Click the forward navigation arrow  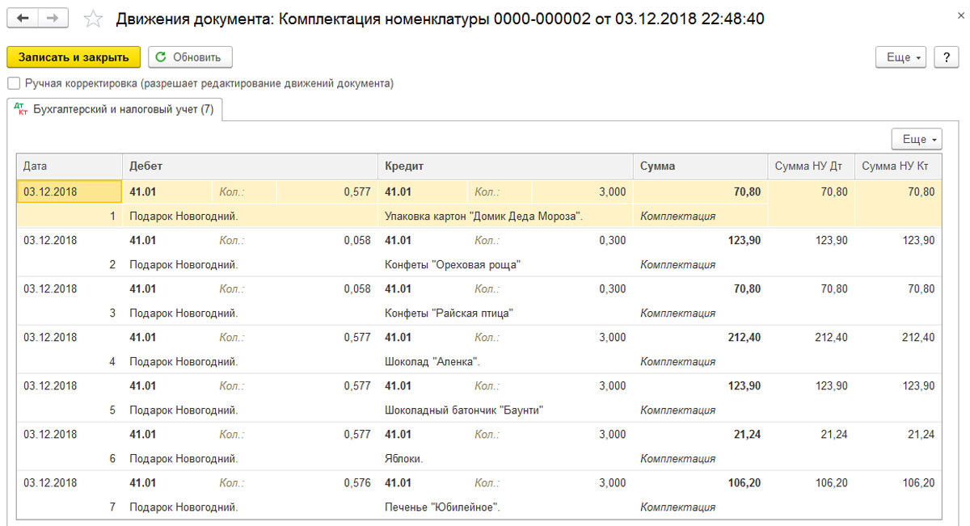(53, 19)
